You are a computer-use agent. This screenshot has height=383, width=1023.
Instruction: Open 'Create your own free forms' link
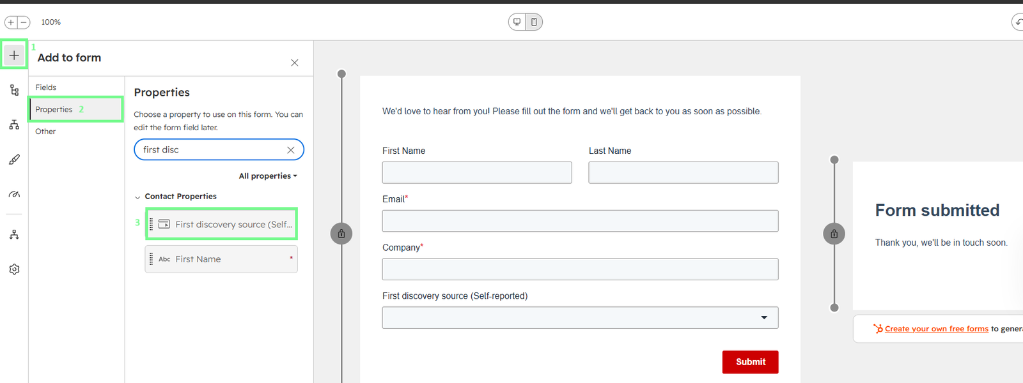[x=937, y=329]
